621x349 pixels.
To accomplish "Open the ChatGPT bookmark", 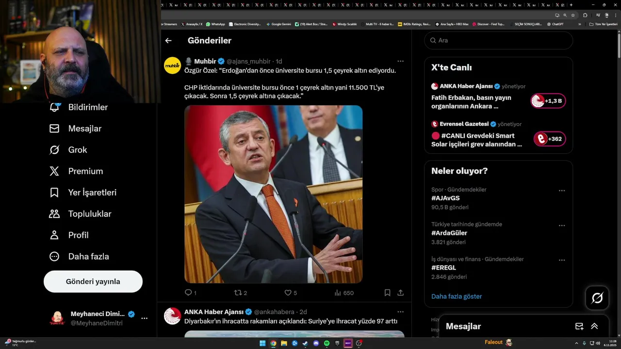I will [x=555, y=24].
